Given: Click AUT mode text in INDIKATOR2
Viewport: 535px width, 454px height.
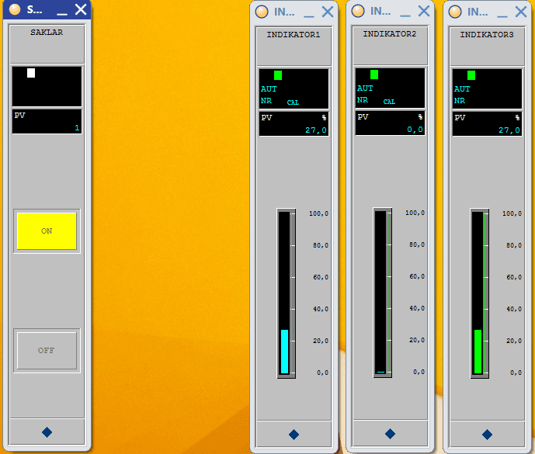Looking at the screenshot, I should point(365,88).
